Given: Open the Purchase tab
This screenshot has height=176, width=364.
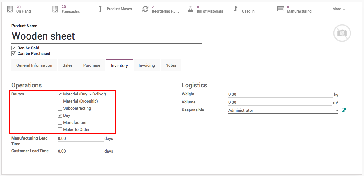Looking at the screenshot, I should click(x=92, y=65).
